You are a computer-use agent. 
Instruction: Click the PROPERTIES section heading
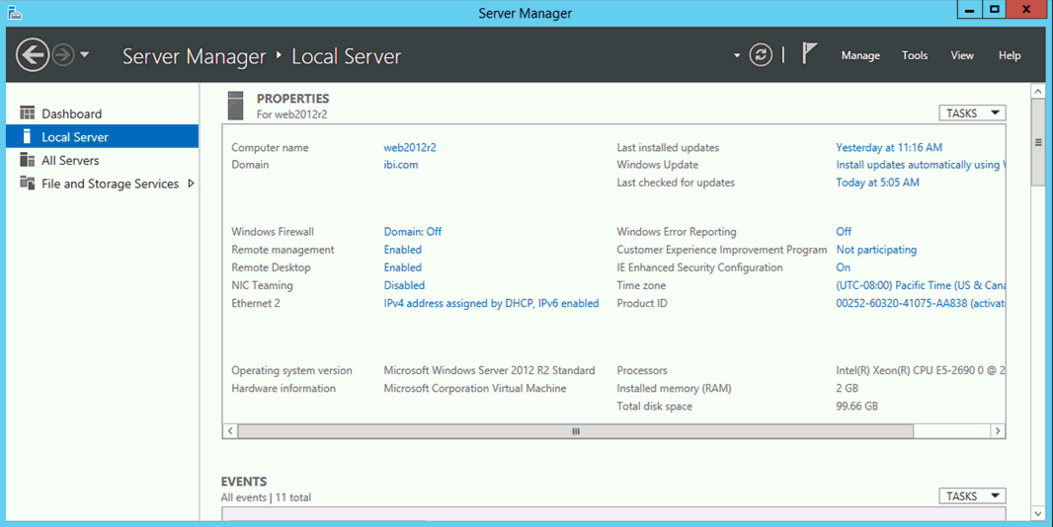pyautogui.click(x=292, y=99)
